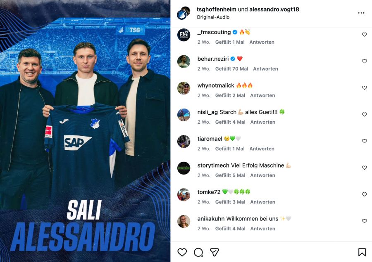Like the post with the heart icon
This screenshot has width=372, height=262.
pos(182,252)
